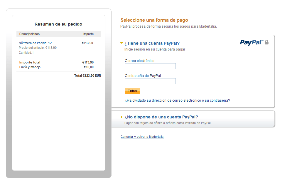
Task: Click the Entrar button
Action: (x=133, y=91)
